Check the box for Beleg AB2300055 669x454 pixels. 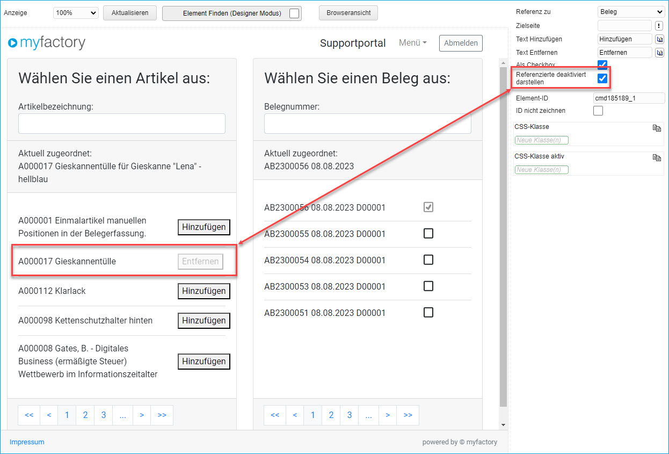pos(428,234)
